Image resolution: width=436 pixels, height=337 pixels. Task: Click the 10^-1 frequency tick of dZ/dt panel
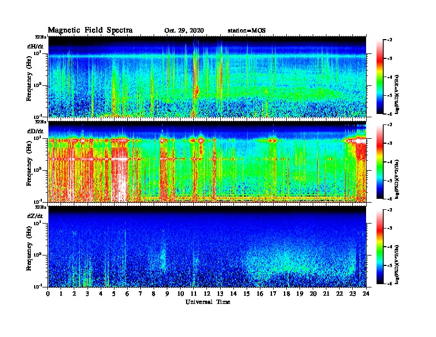pos(38,286)
